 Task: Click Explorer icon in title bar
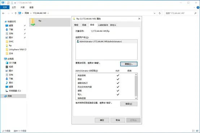(3, 3)
